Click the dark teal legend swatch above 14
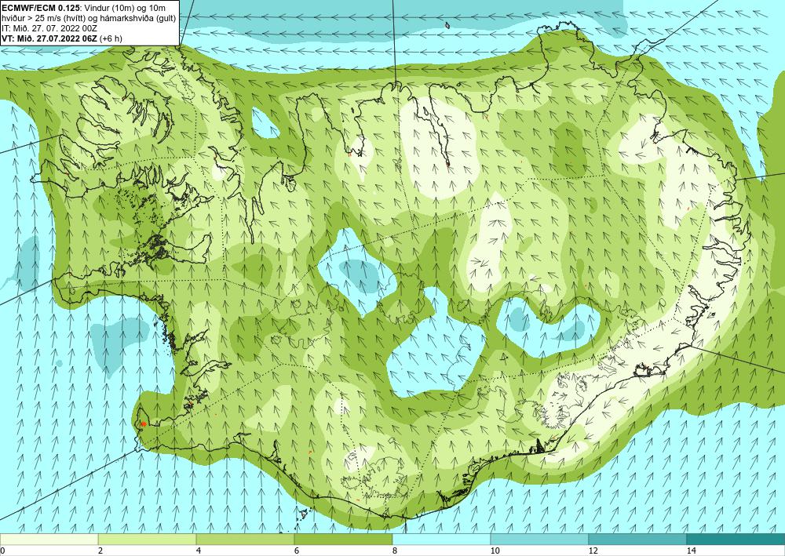Viewport: 785px width, 556px height. pyautogui.click(x=736, y=539)
